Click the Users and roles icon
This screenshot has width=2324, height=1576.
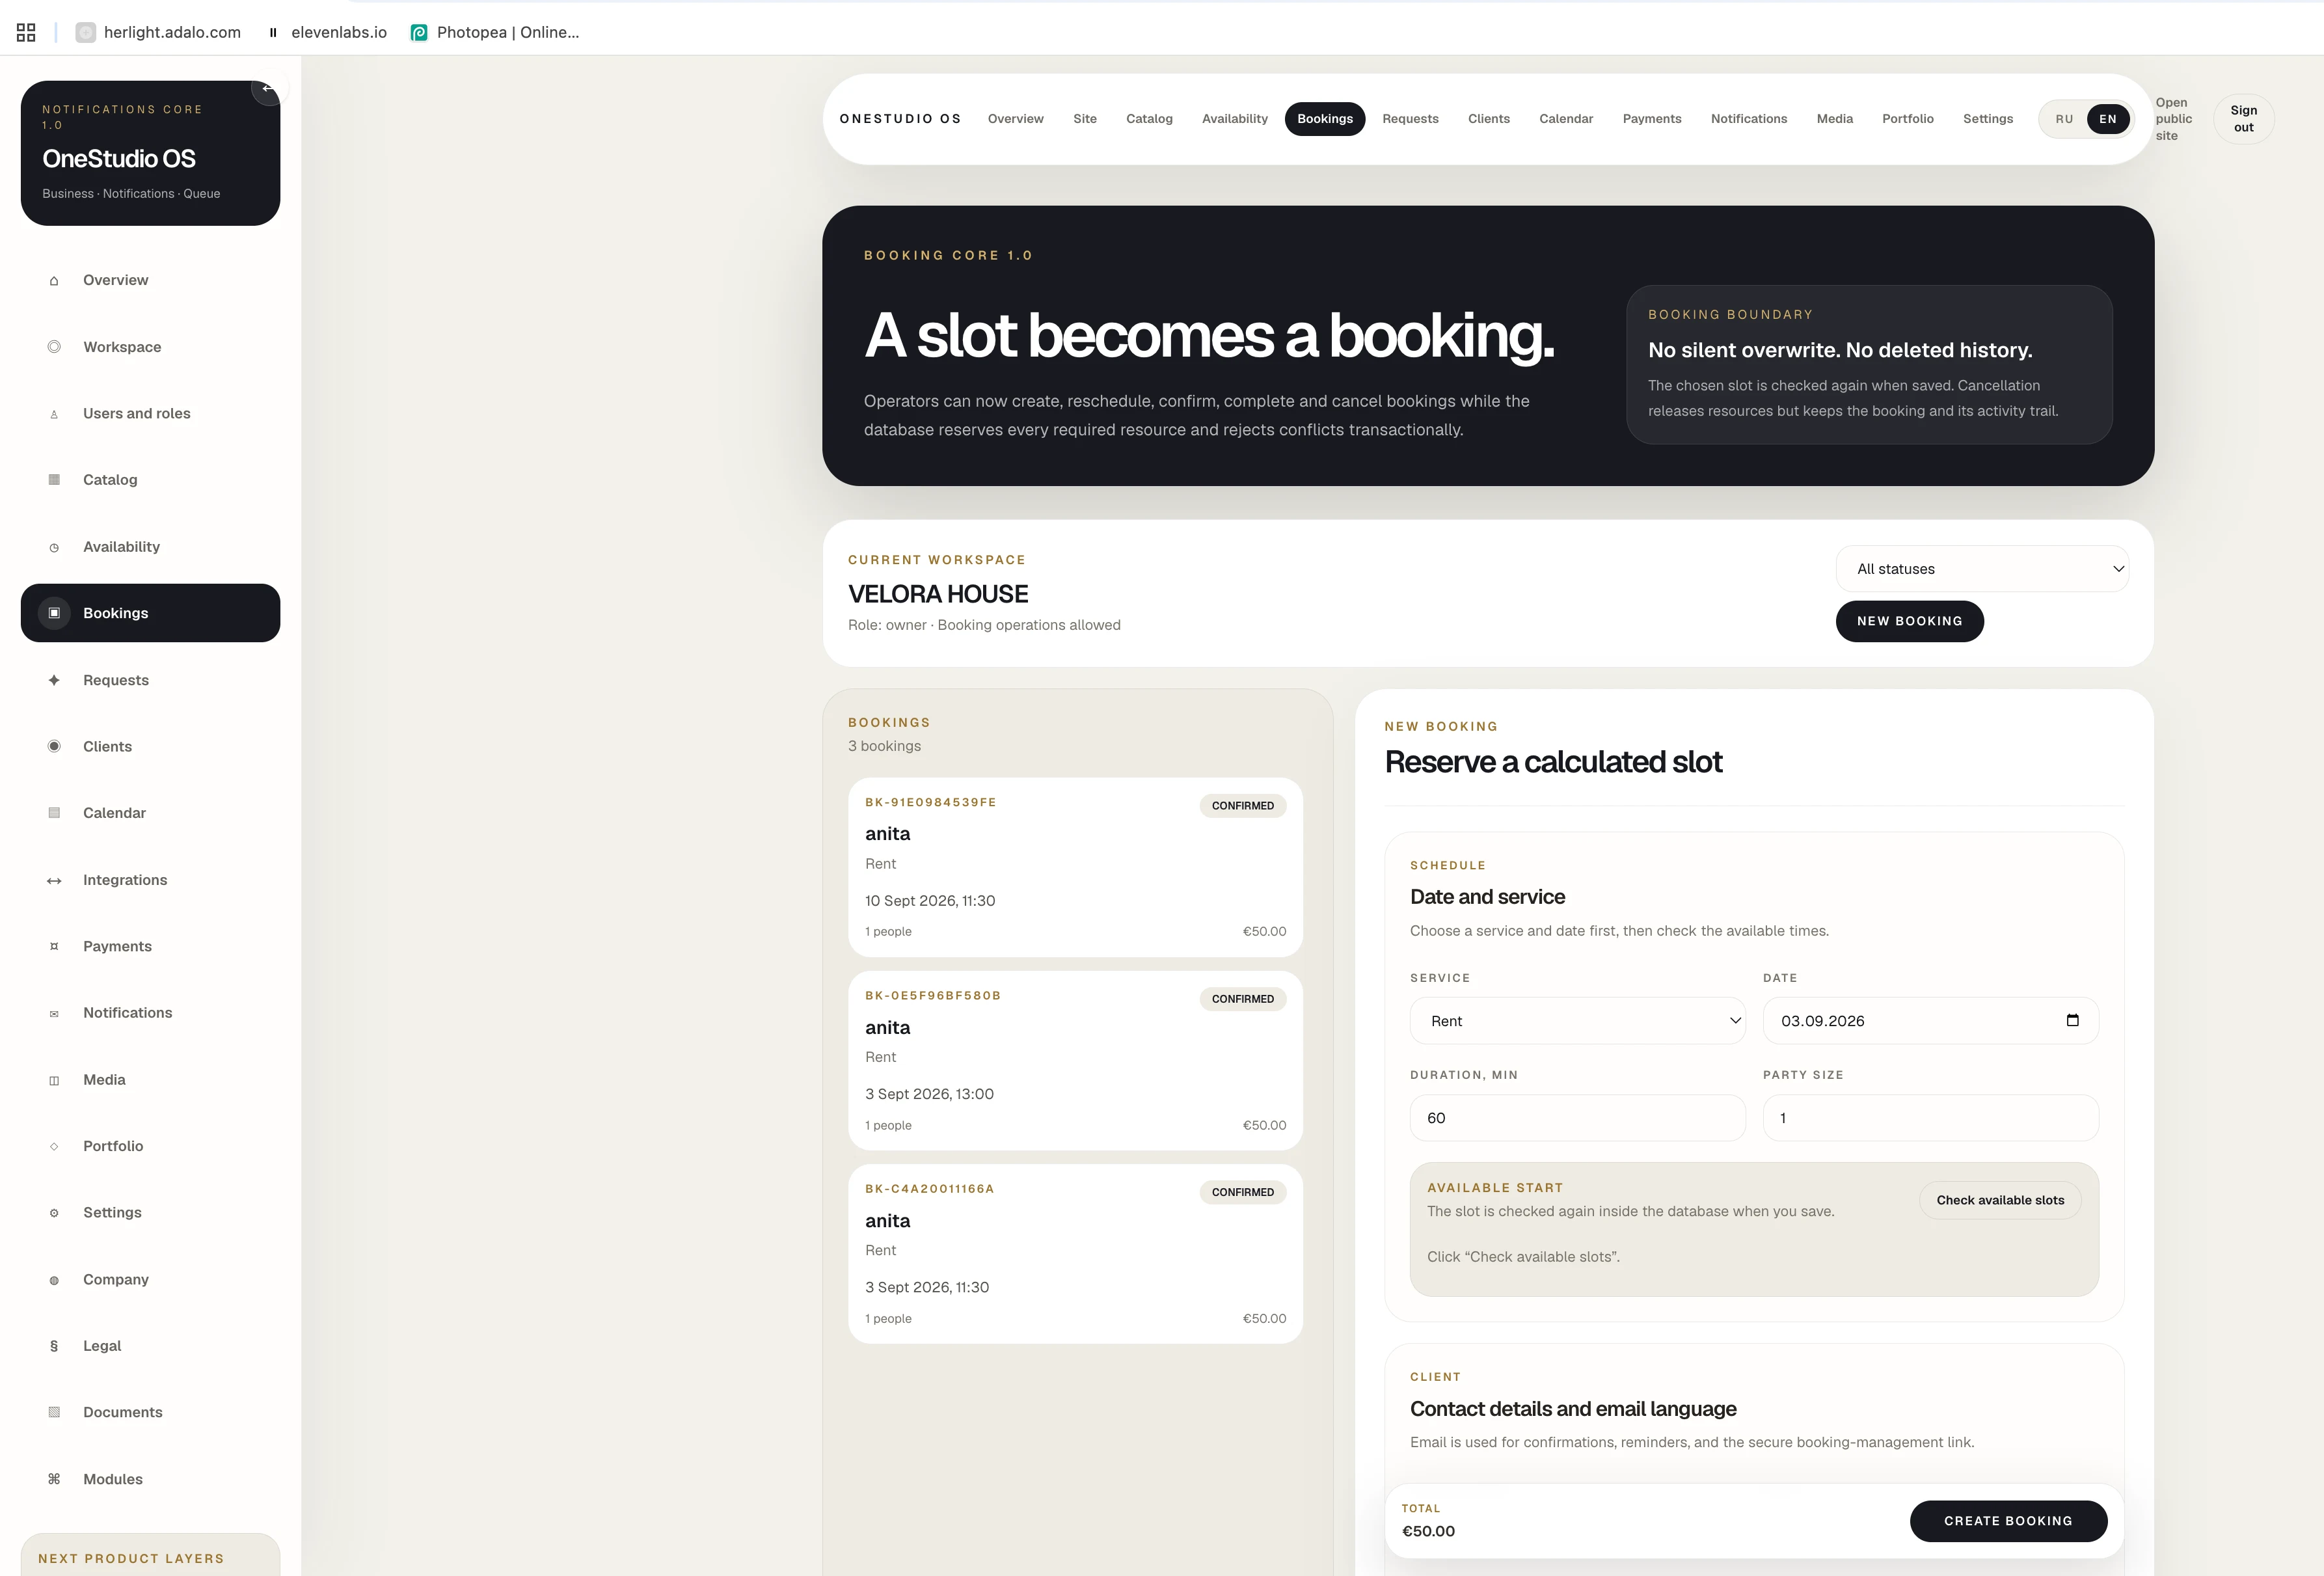point(54,414)
